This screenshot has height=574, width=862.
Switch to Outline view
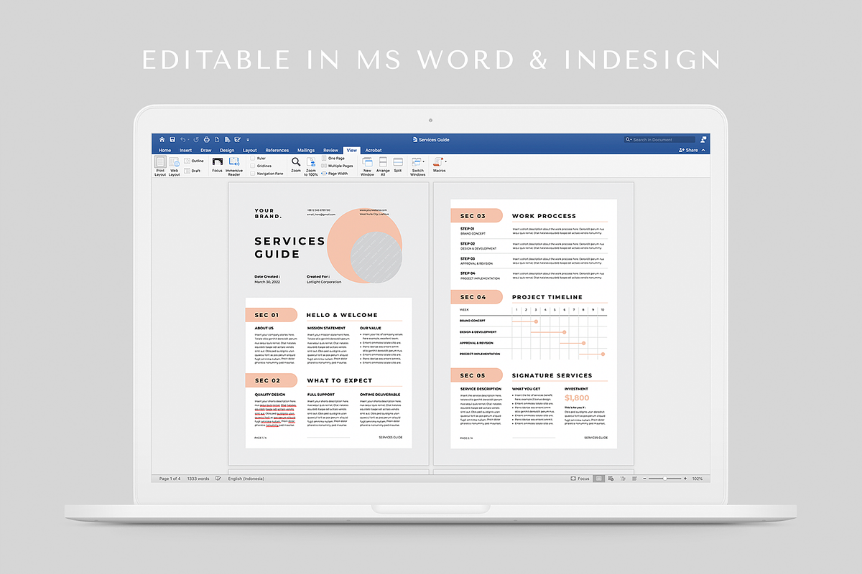[x=194, y=161]
